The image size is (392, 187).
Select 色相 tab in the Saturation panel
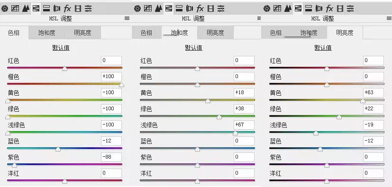(146, 33)
